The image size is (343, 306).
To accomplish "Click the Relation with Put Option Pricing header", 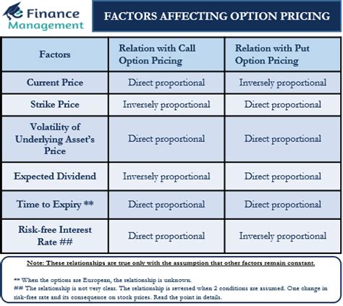I will 283,54.
